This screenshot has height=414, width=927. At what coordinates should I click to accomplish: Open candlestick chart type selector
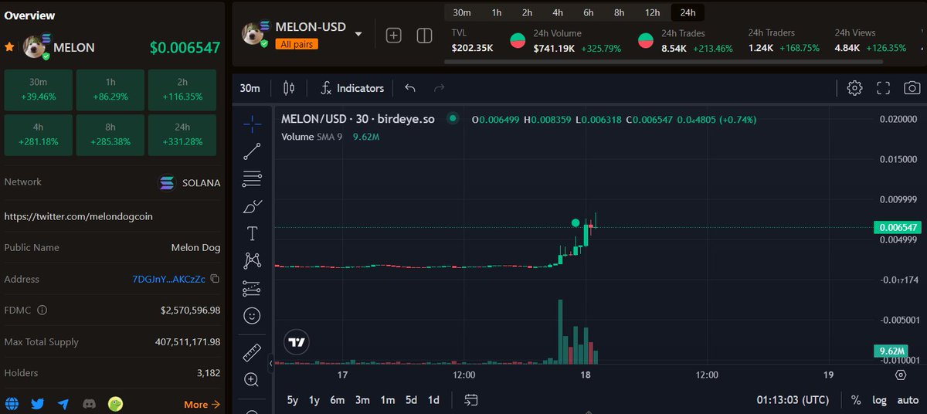coord(289,88)
